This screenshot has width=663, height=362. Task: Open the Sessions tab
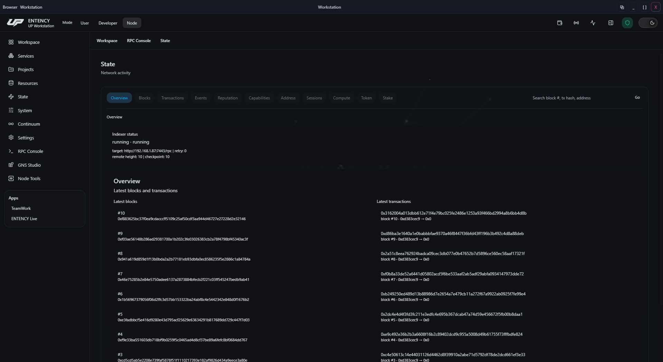click(x=314, y=98)
